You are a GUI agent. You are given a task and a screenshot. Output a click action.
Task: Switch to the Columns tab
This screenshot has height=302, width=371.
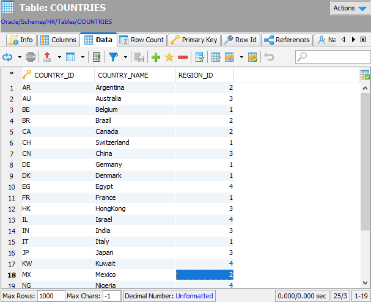(x=59, y=40)
